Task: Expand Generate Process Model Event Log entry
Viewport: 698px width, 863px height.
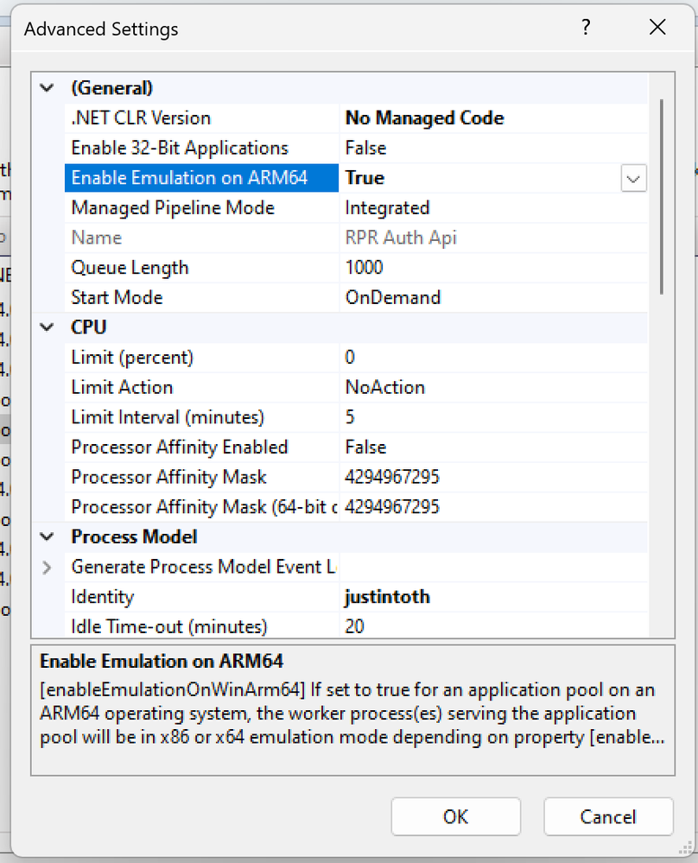Action: pos(48,567)
